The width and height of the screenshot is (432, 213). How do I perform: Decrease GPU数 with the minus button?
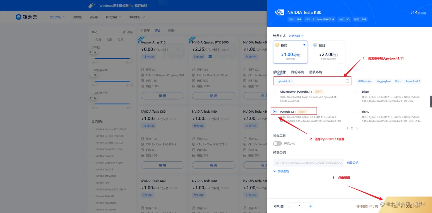(x=289, y=206)
